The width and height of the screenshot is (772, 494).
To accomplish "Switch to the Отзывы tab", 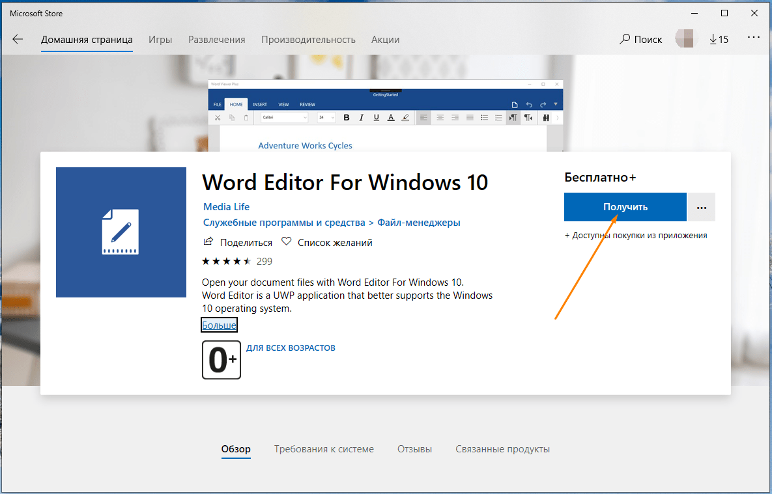I will pos(414,449).
